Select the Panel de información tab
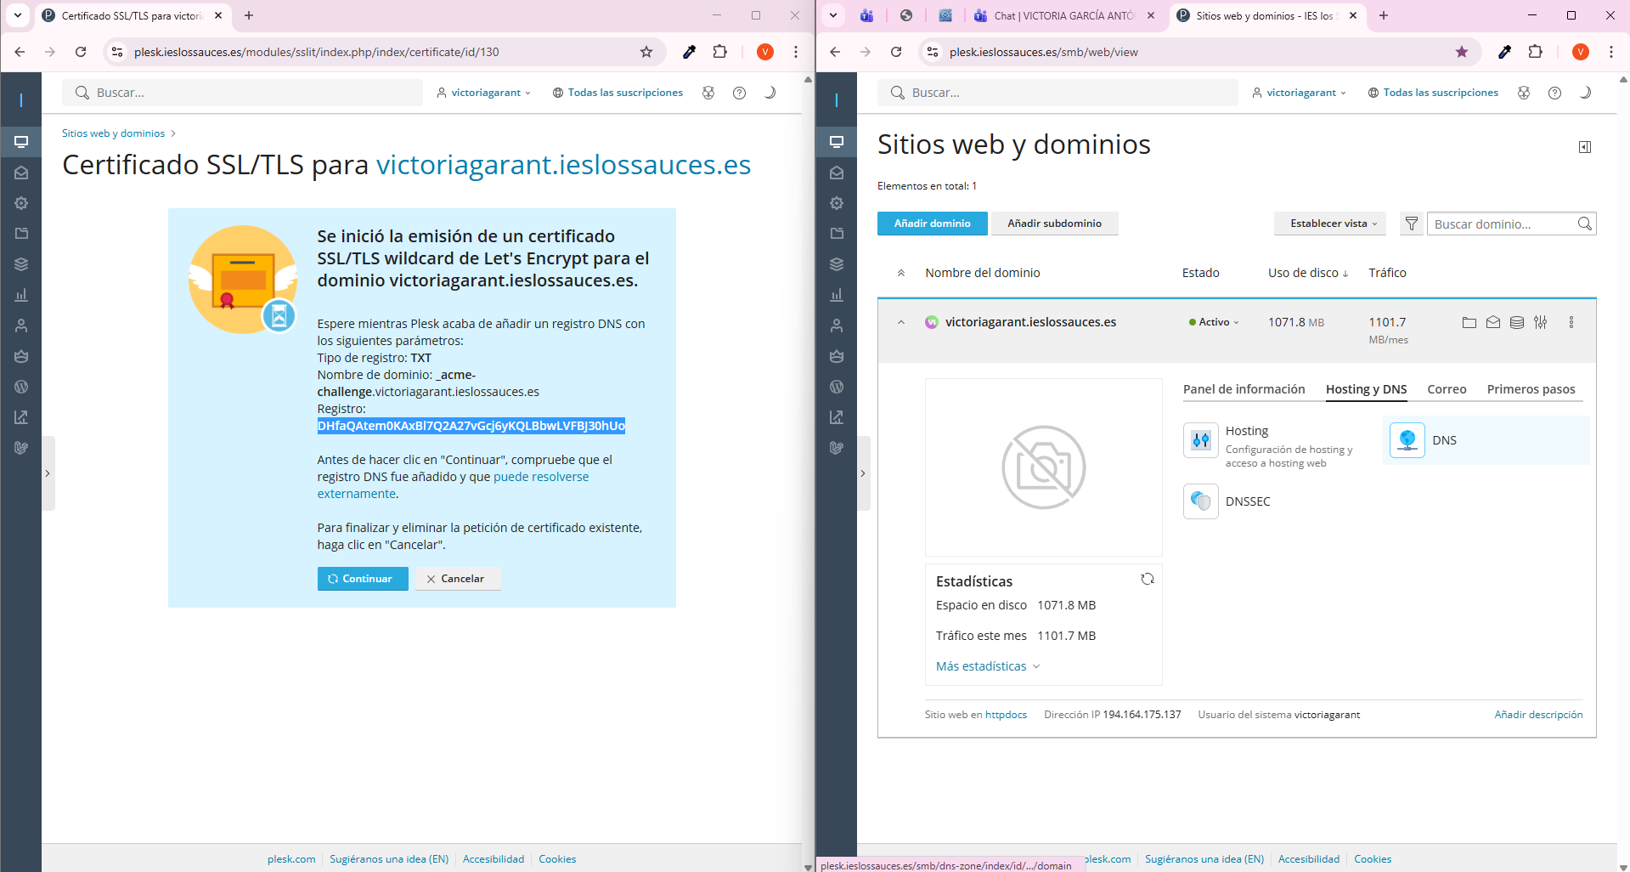This screenshot has height=872, width=1630. 1244,389
